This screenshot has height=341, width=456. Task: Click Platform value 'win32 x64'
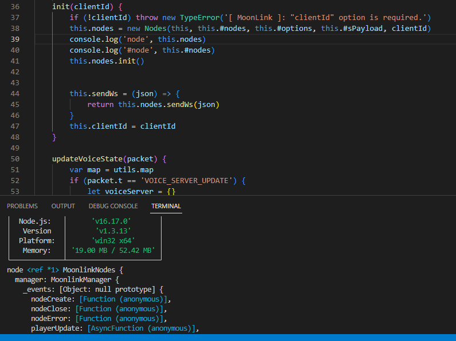113,241
